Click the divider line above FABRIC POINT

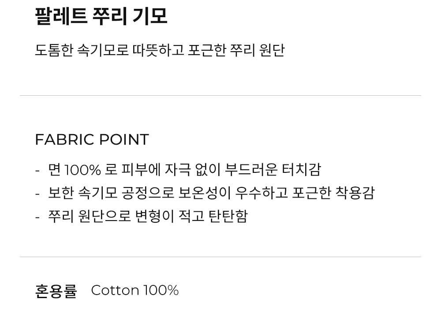220,96
